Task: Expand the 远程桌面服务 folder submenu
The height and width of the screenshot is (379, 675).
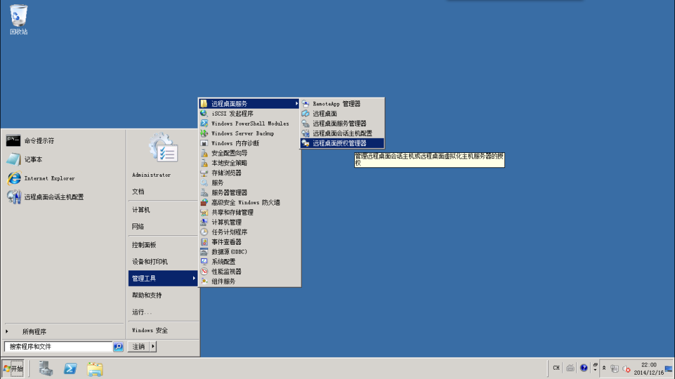Action: (249, 104)
